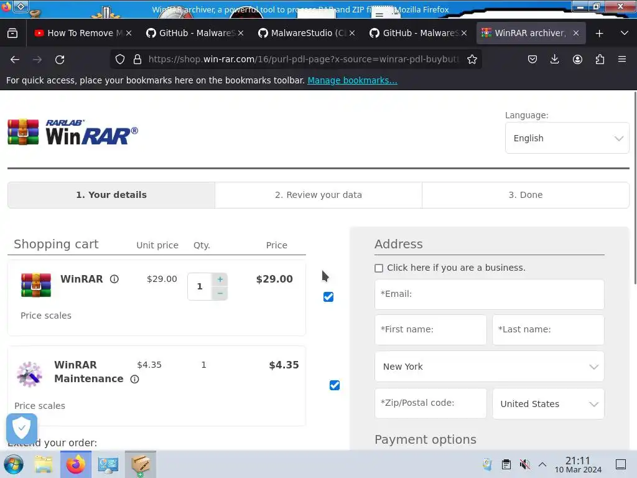637x478 pixels.
Task: Click the WinRAR Maintenance gear thumbnail
Action: click(x=29, y=374)
